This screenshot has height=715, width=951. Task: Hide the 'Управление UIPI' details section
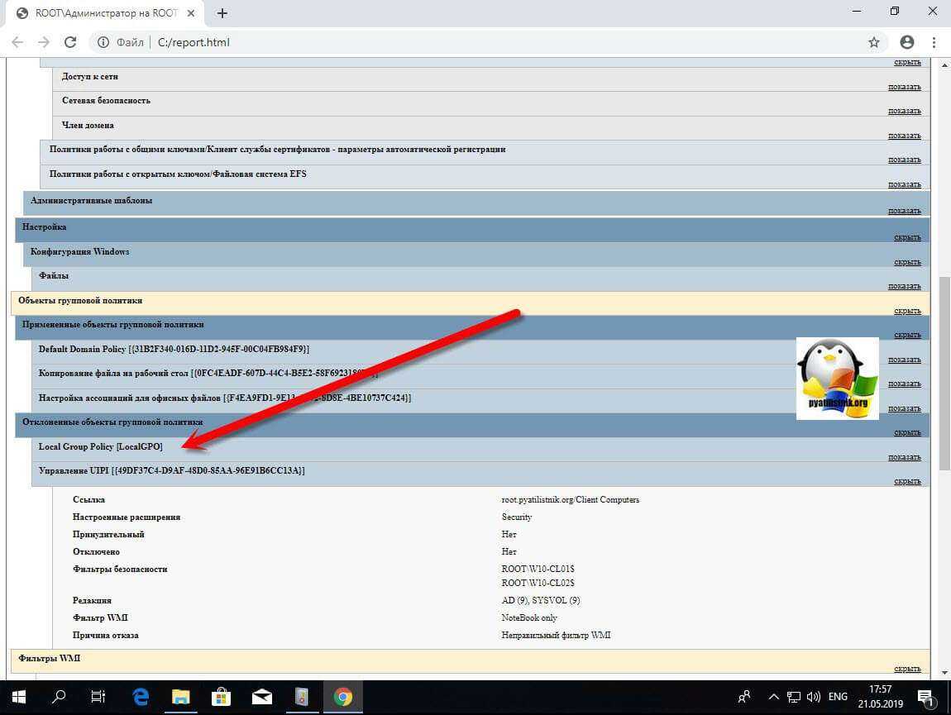point(906,481)
